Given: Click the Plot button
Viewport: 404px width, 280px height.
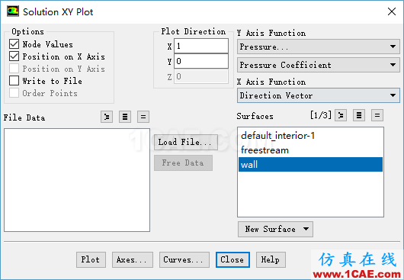Looking at the screenshot, I should (91, 259).
